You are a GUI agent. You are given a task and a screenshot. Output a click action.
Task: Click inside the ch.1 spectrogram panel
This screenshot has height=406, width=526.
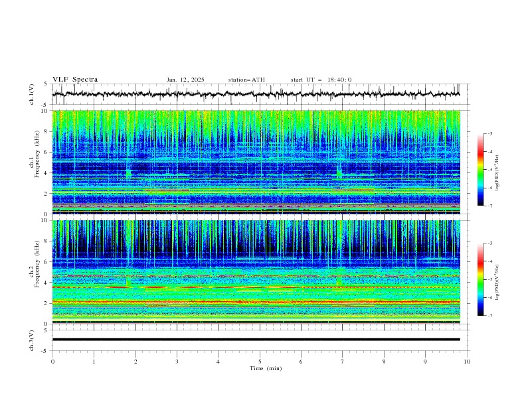click(256, 162)
